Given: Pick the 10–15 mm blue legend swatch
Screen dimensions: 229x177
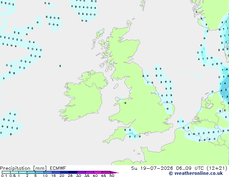Looking at the screenshot, I should coord(48,172).
